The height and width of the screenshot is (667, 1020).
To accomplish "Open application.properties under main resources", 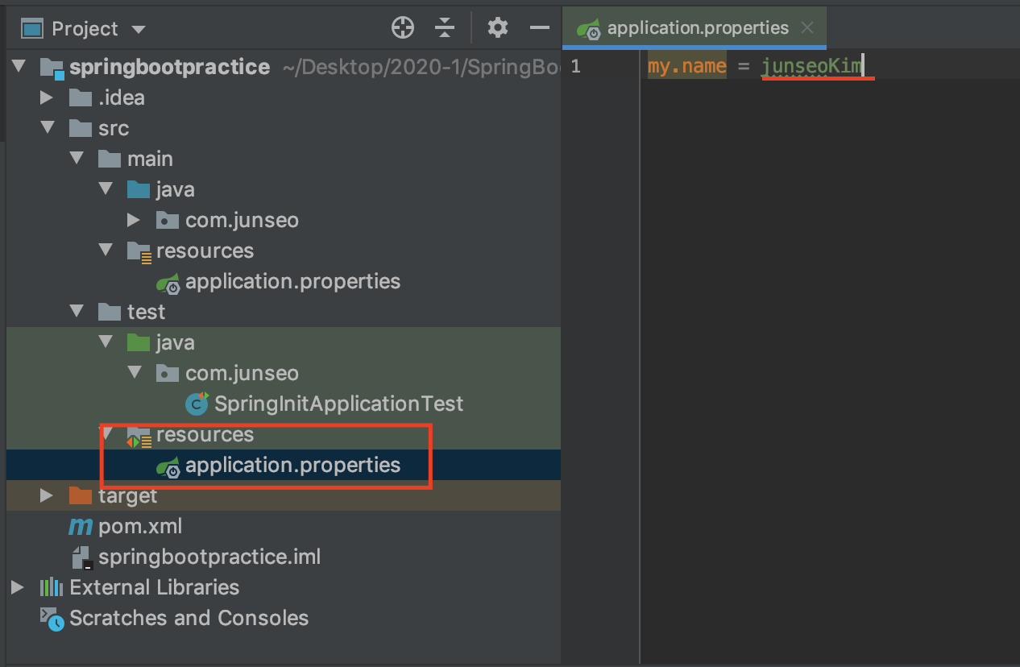I will (x=292, y=281).
